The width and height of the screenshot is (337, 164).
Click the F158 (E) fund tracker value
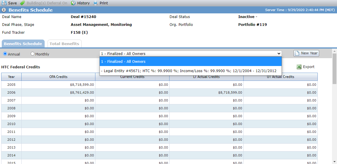[79, 33]
